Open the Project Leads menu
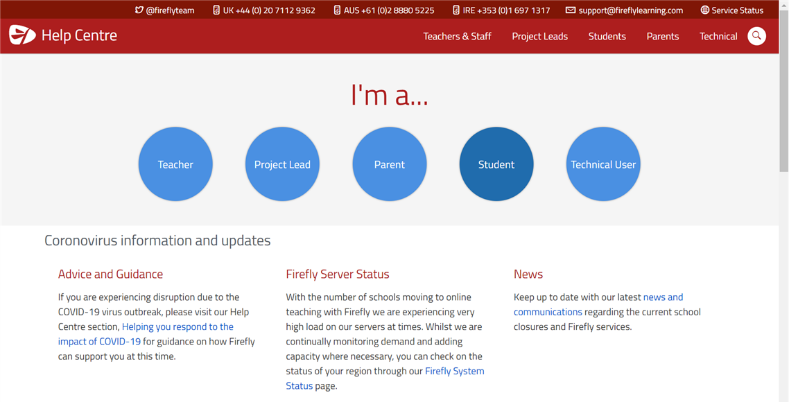Image resolution: width=789 pixels, height=402 pixels. 539,36
